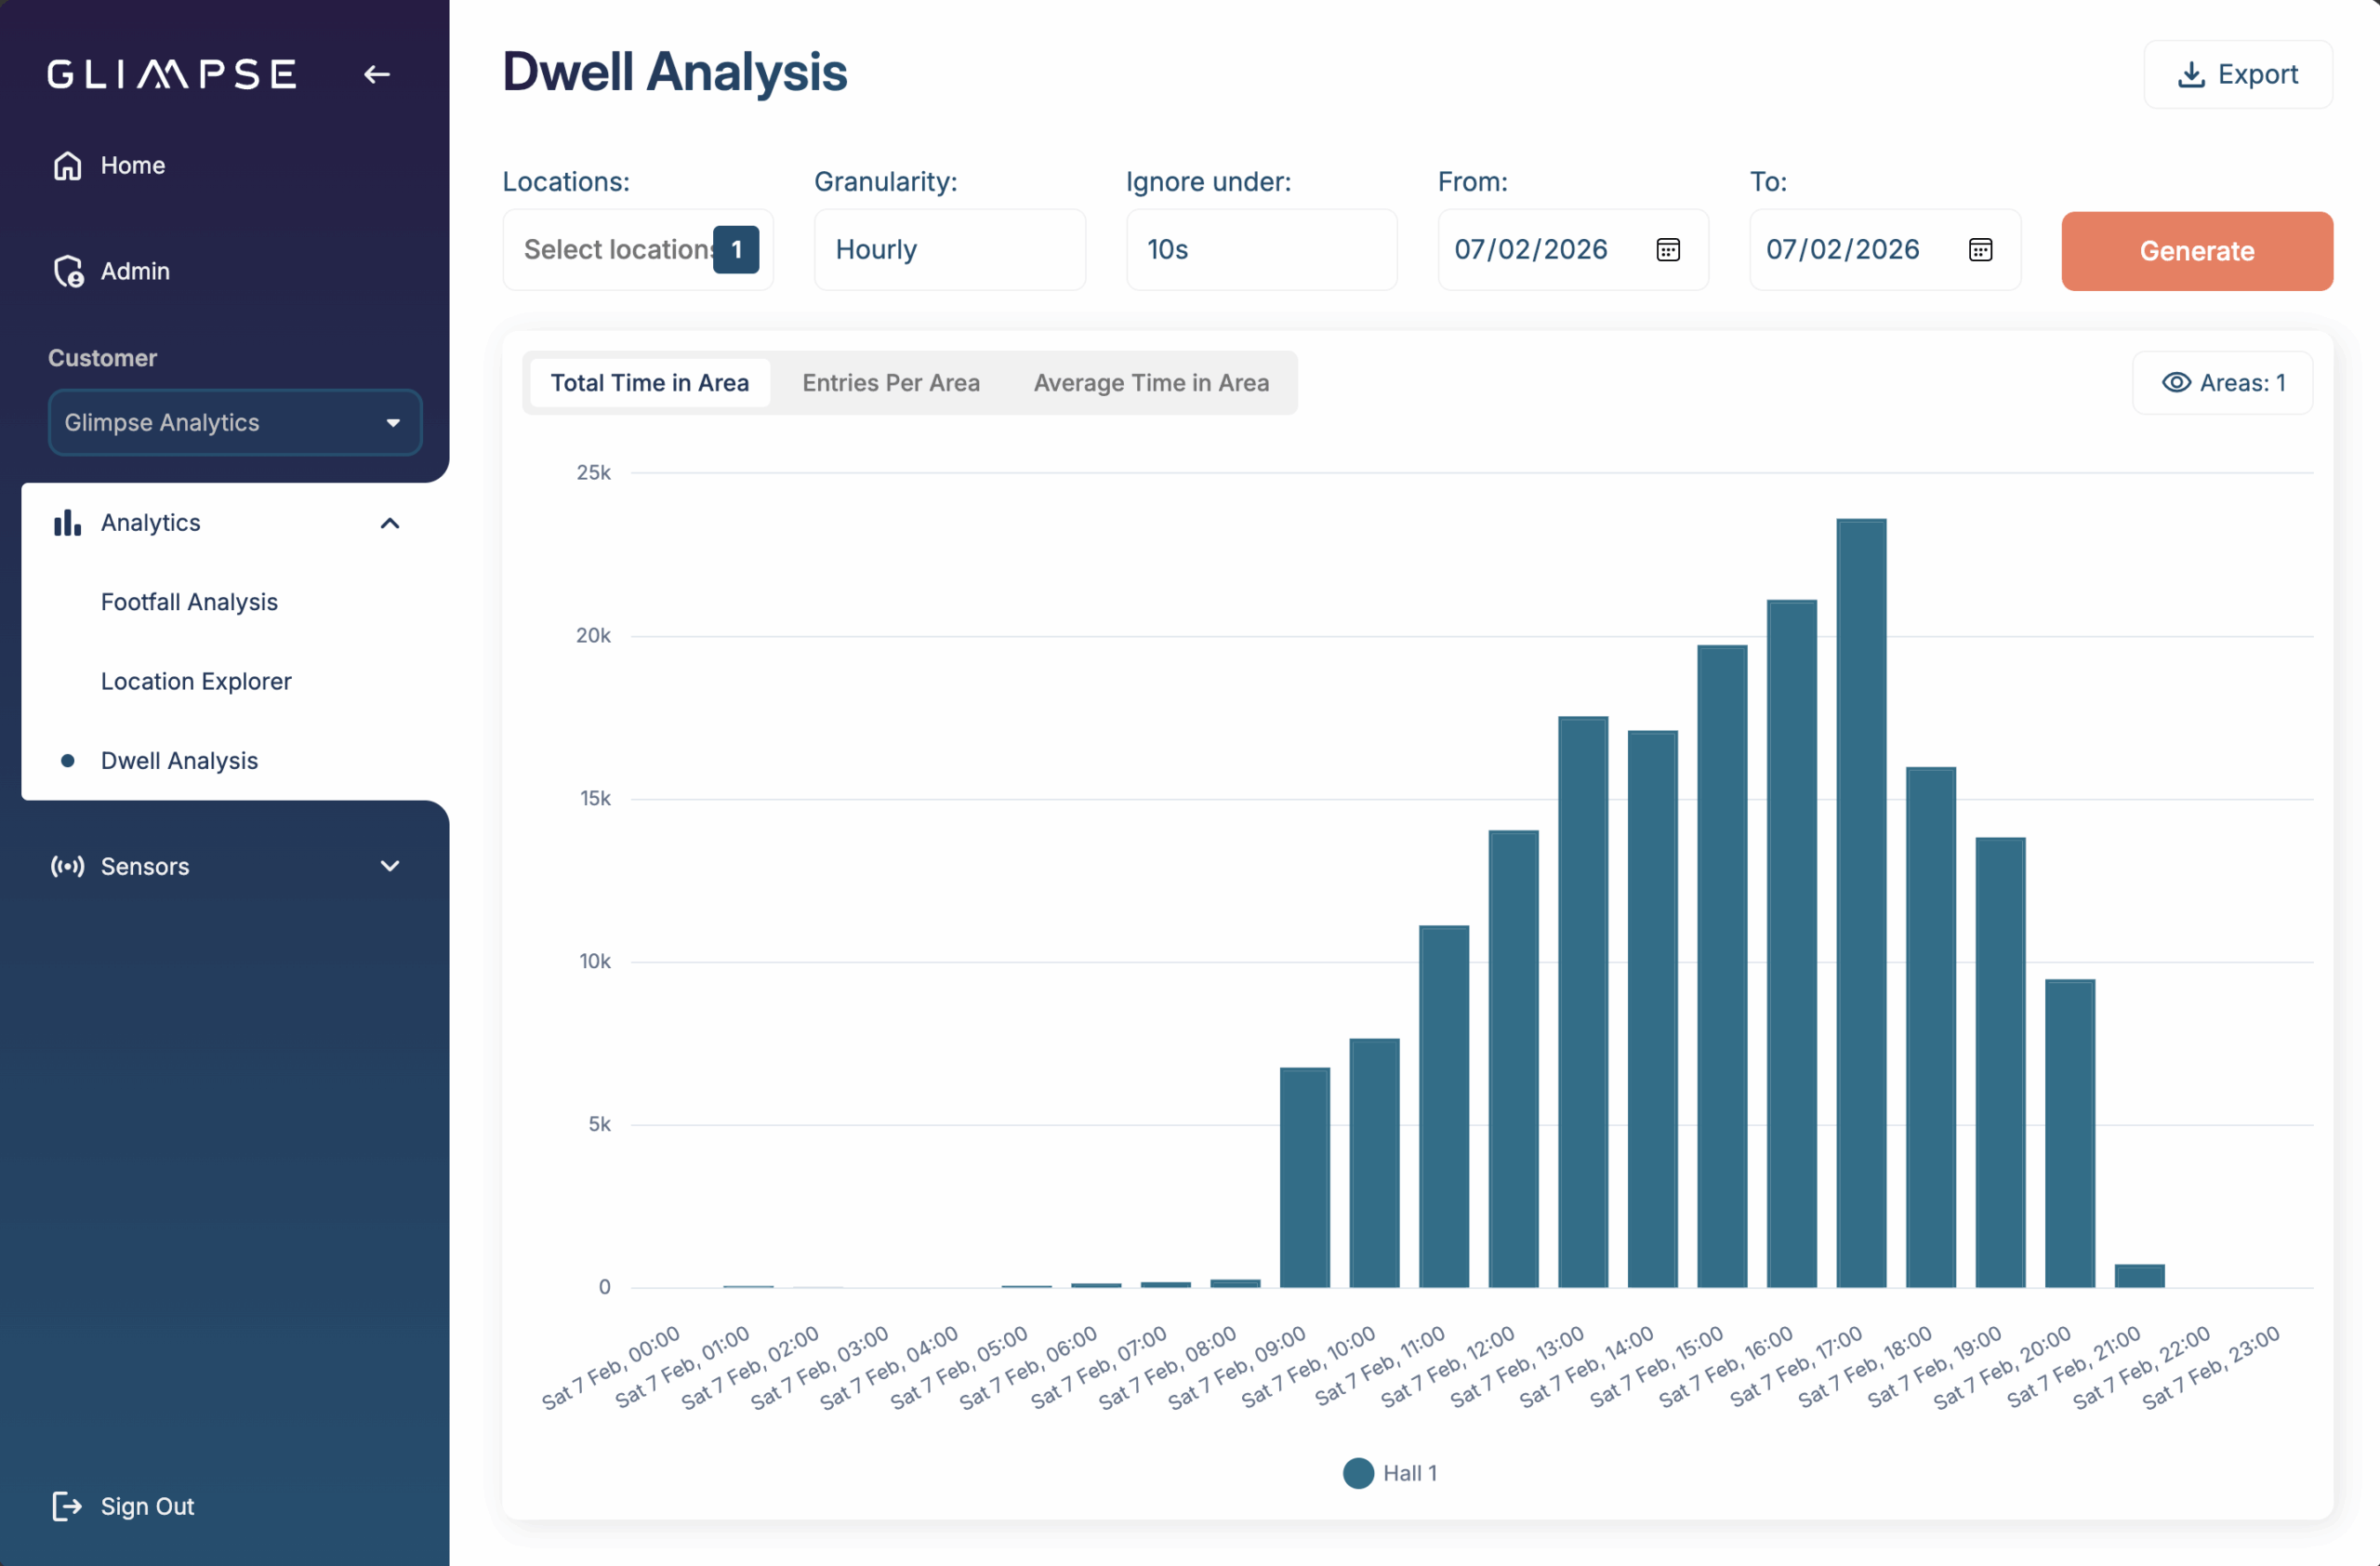This screenshot has width=2380, height=1566.
Task: Open the From date calendar picker icon
Action: tap(1667, 250)
